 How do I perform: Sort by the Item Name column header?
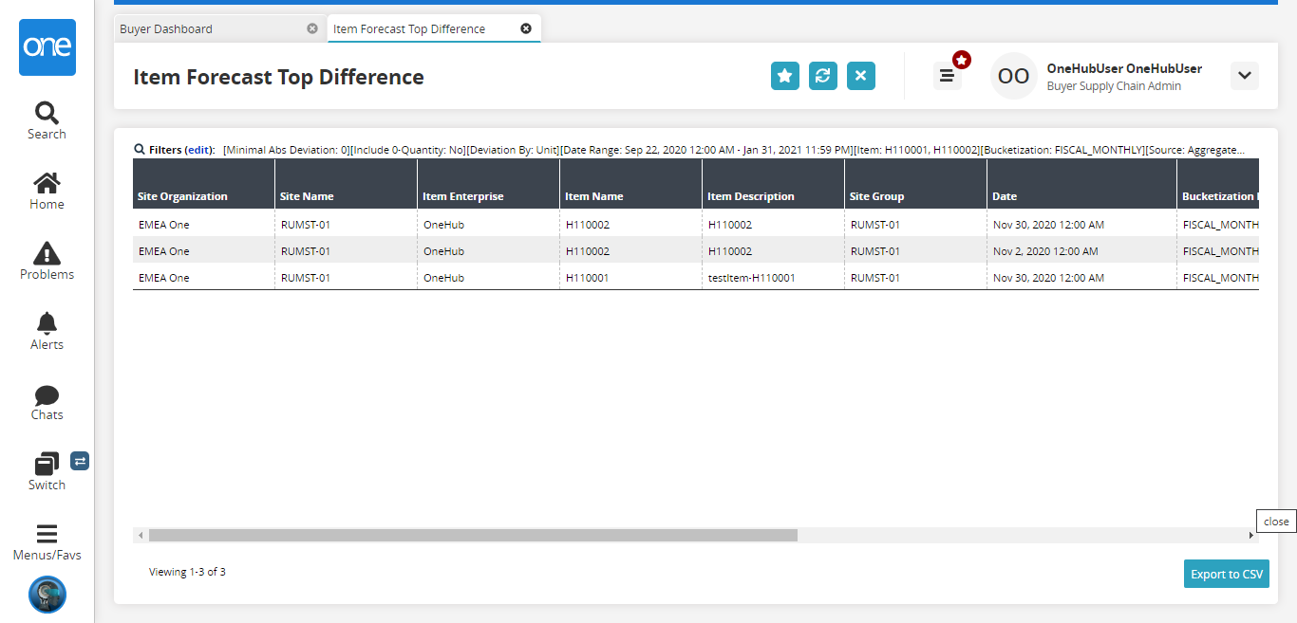tap(593, 196)
